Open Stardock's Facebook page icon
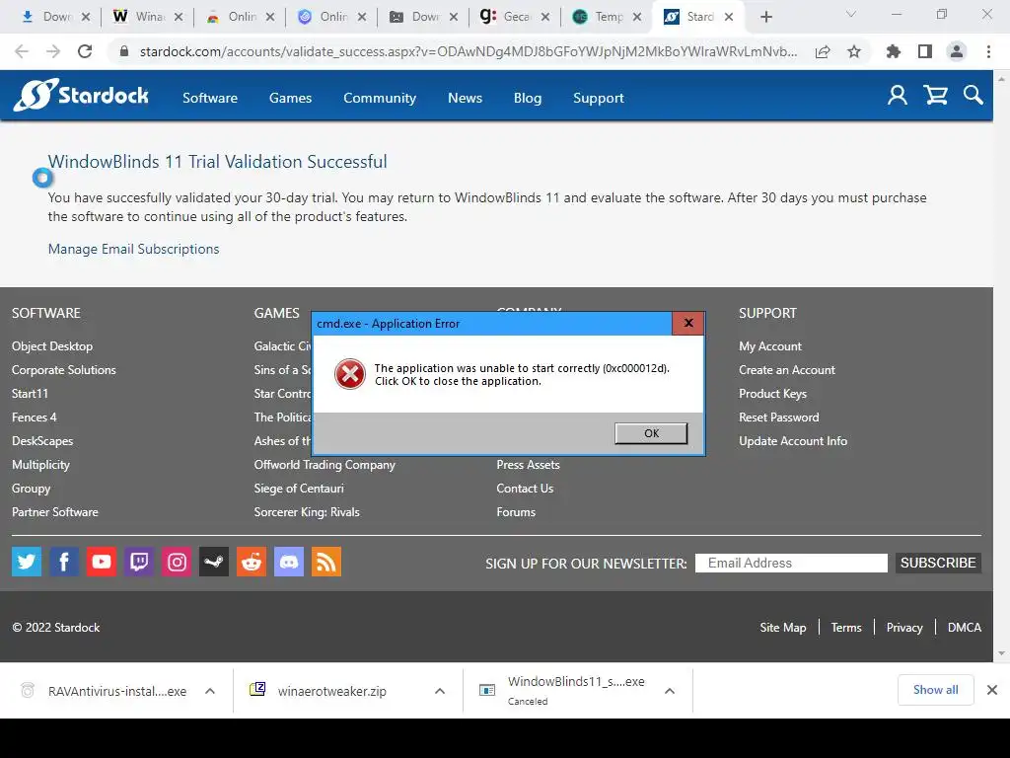The height and width of the screenshot is (758, 1010). click(x=64, y=562)
